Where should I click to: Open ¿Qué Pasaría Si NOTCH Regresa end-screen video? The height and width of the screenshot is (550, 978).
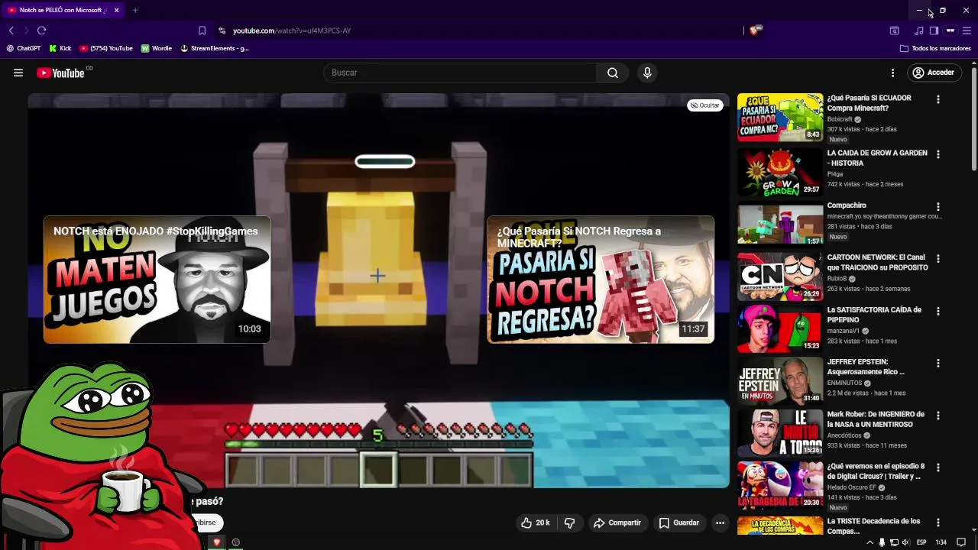(601, 280)
